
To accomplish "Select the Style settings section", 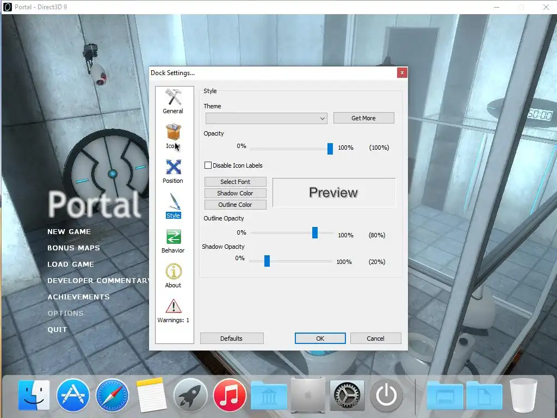I will tap(173, 206).
